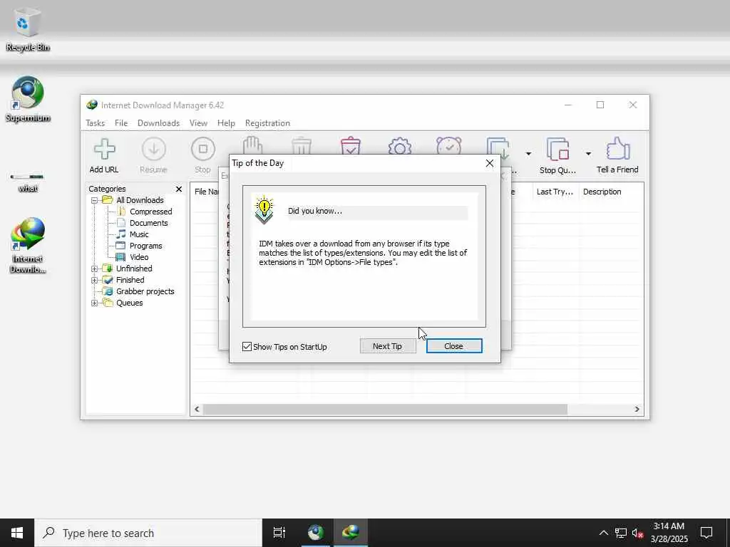Click the Delete Completed trash-check icon

[351, 145]
